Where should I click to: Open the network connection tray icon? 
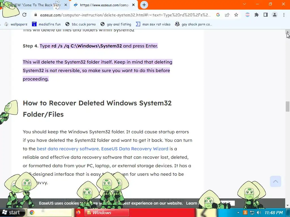point(252,212)
